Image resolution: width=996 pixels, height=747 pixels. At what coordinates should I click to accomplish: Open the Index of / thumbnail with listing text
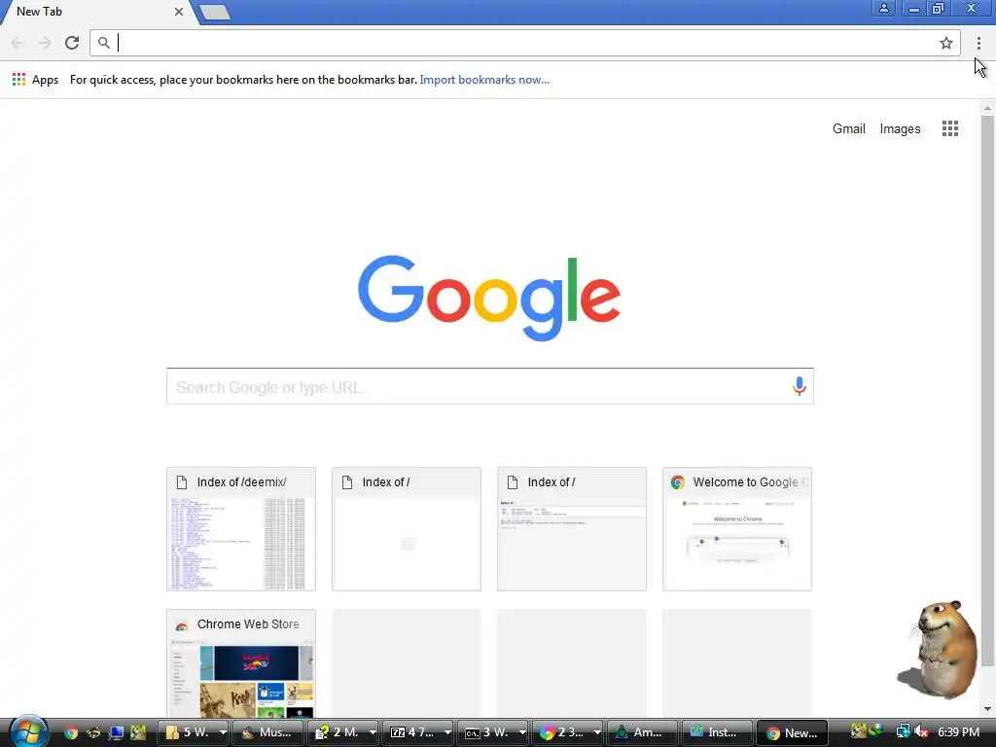pos(572,529)
